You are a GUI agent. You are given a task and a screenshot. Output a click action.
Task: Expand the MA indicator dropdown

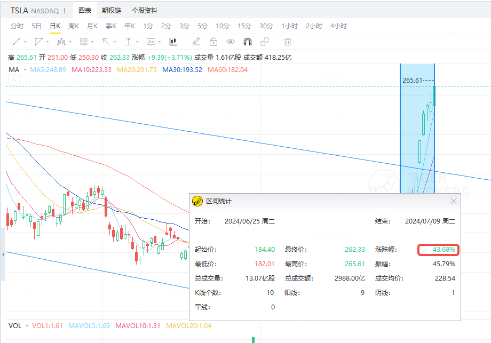(25, 69)
